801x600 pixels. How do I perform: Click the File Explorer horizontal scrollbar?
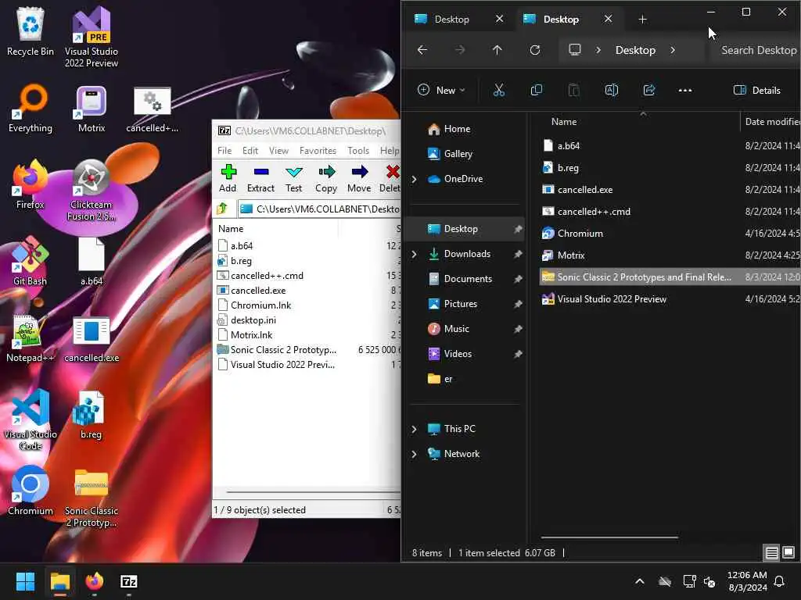click(609, 537)
